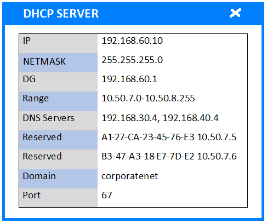267x223 pixels.
Task: Select the Domain label cell
Action: tap(58, 179)
